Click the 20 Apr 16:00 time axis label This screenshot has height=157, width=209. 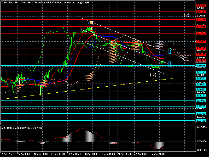tap(108, 154)
